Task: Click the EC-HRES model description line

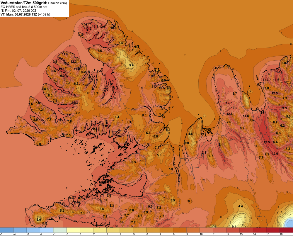Action: pos(24,7)
